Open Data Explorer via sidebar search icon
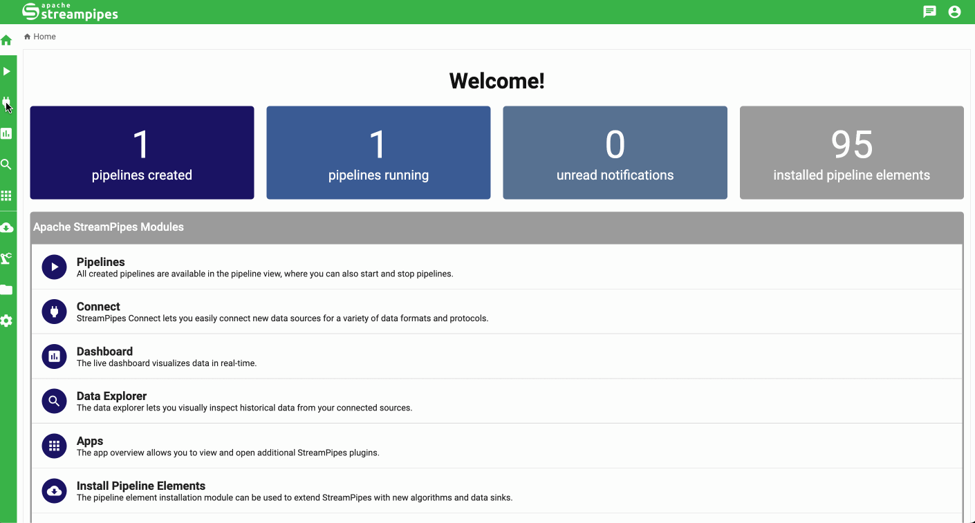The width and height of the screenshot is (975, 523). point(7,164)
